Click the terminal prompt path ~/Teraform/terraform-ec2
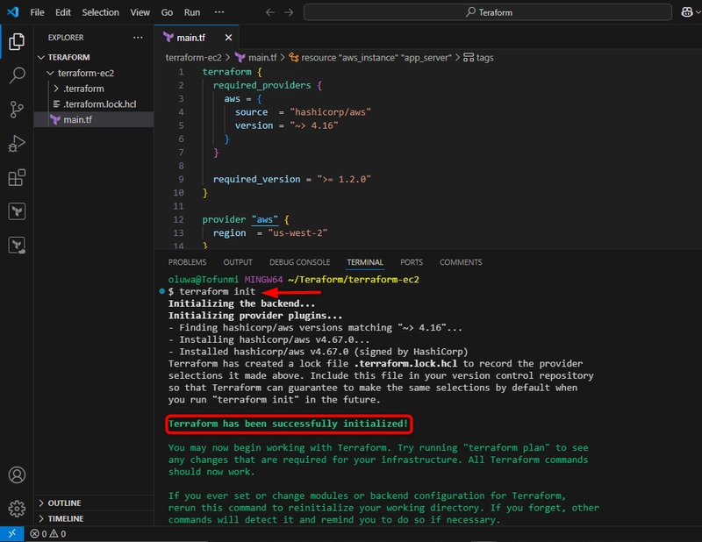 [x=354, y=280]
